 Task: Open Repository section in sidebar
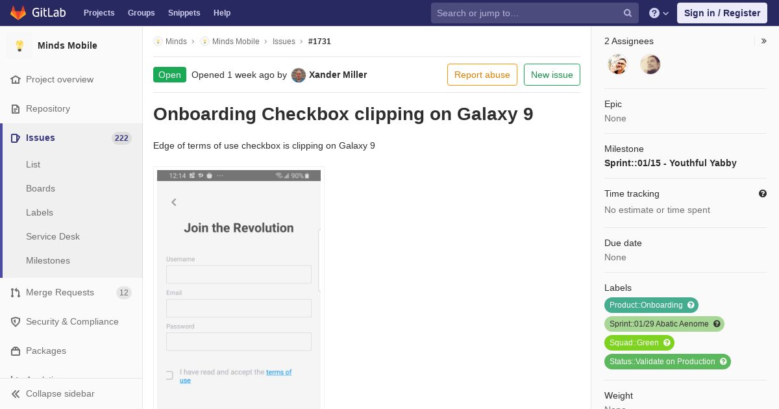pos(48,108)
